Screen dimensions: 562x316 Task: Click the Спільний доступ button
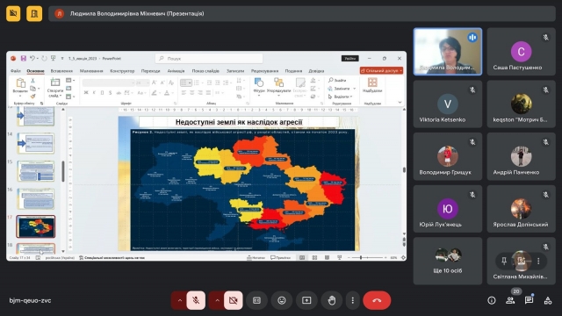coord(381,70)
